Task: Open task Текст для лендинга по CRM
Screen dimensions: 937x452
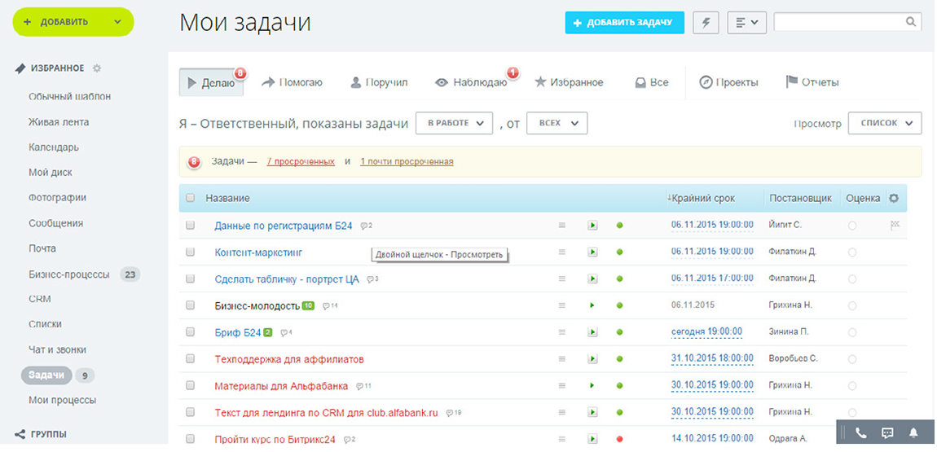Action: tap(326, 413)
